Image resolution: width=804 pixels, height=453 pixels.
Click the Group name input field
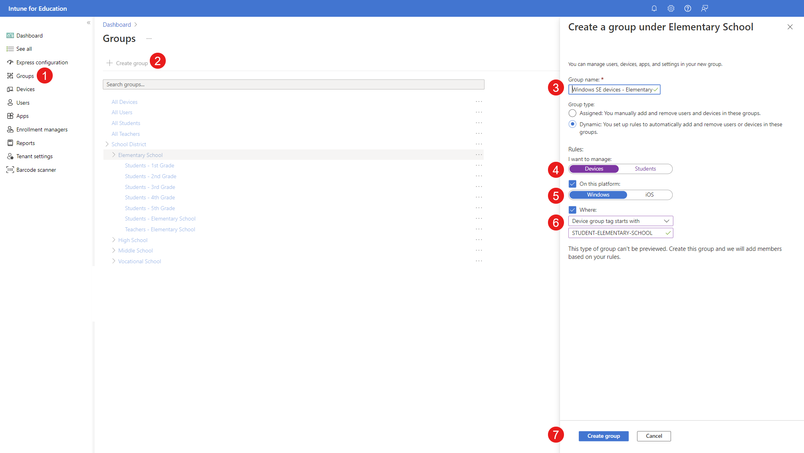tap(614, 89)
